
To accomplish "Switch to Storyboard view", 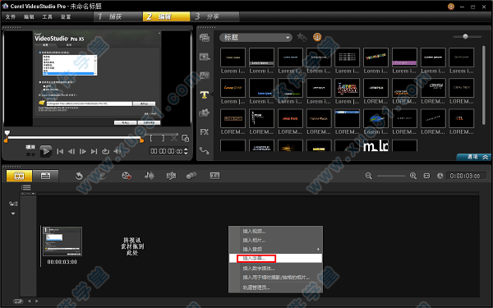I will tap(19, 176).
